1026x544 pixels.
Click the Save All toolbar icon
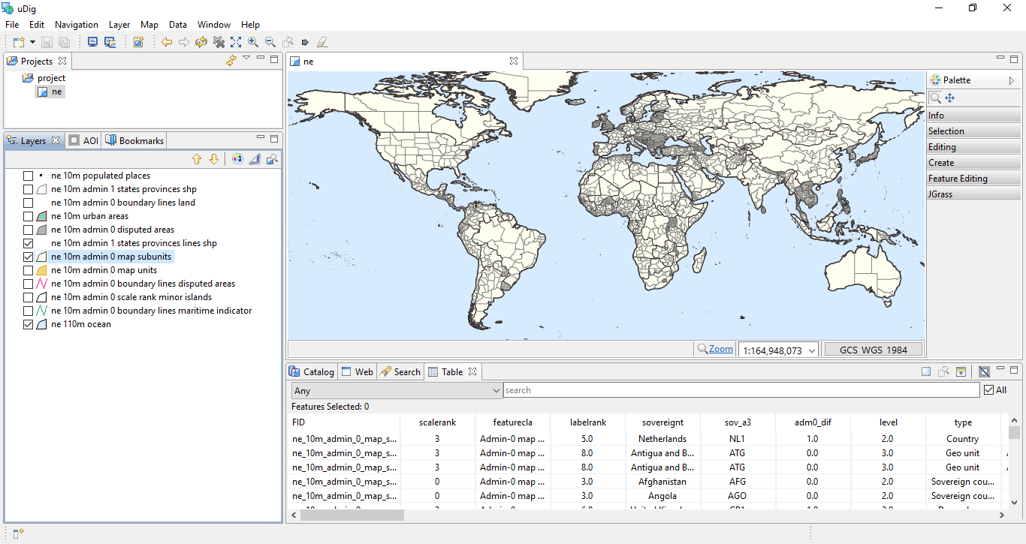point(64,42)
